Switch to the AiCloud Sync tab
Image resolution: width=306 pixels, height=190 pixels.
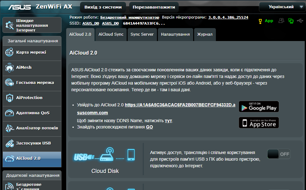111,34
